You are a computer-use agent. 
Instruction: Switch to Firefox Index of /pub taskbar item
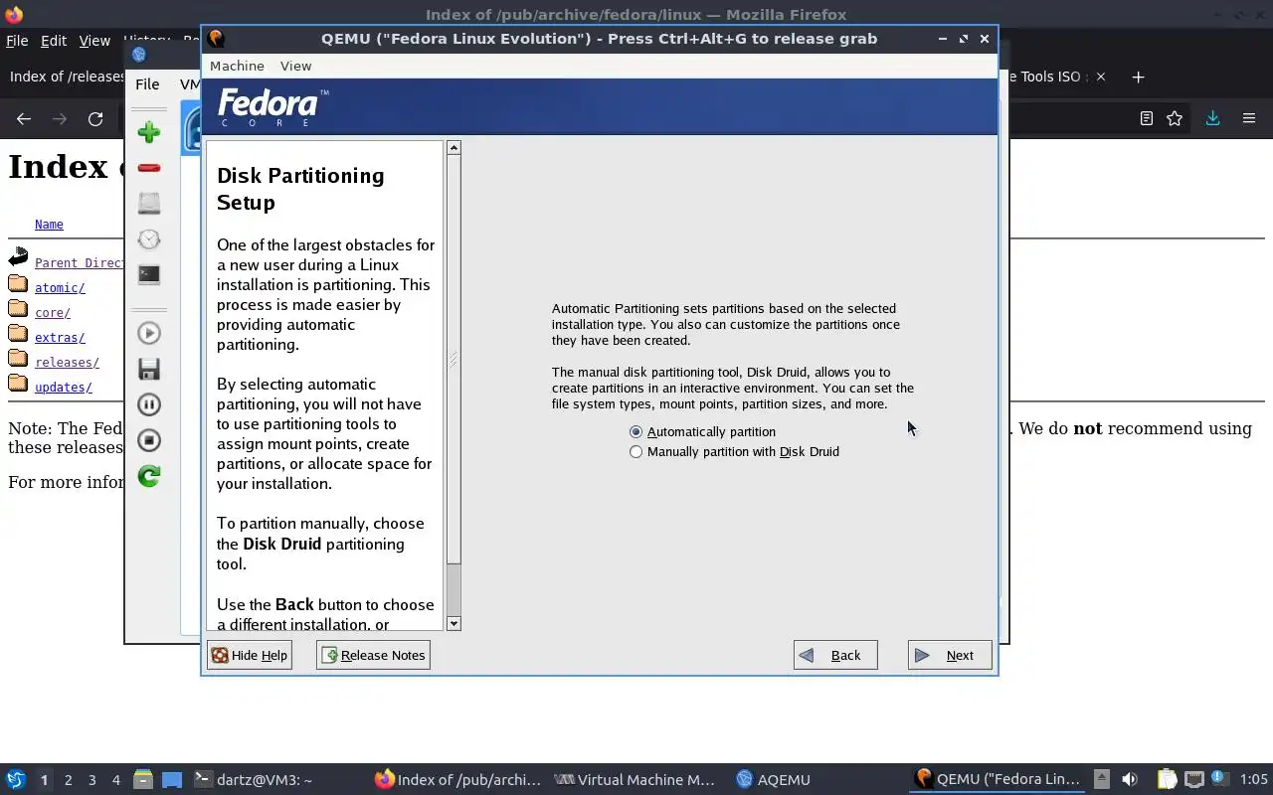[x=457, y=780]
